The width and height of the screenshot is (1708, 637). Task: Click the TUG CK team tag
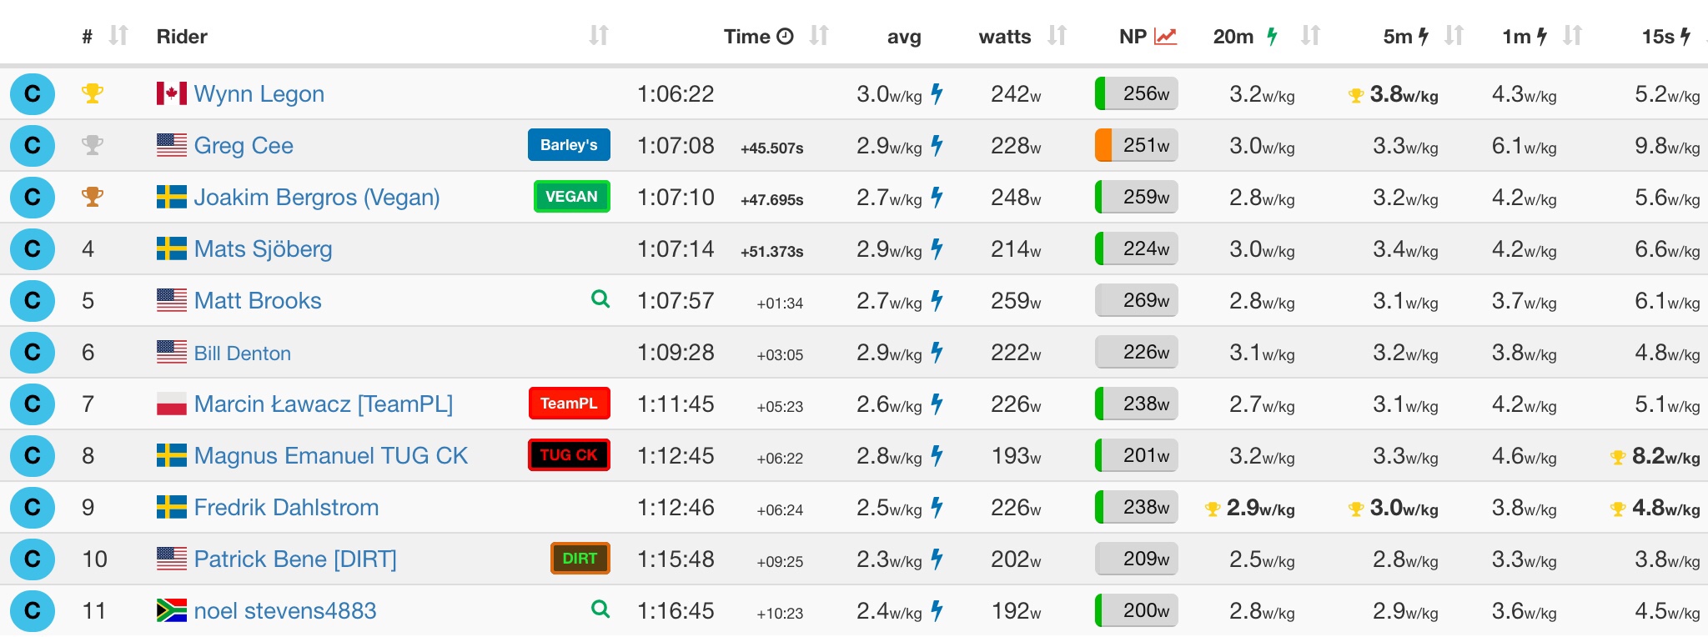tap(569, 455)
